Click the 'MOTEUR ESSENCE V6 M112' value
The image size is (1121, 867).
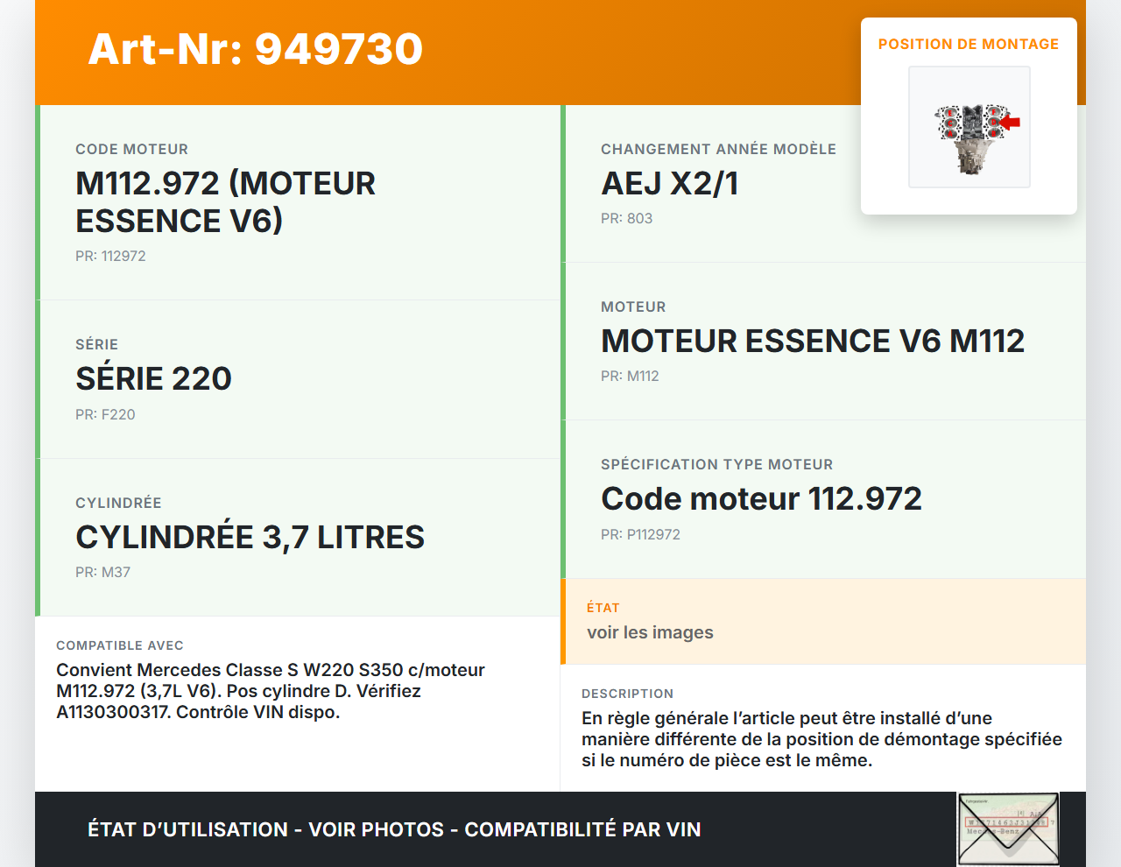point(813,342)
